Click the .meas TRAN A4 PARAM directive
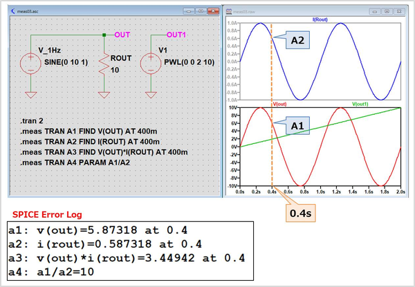This screenshot has width=415, height=287. 75,161
